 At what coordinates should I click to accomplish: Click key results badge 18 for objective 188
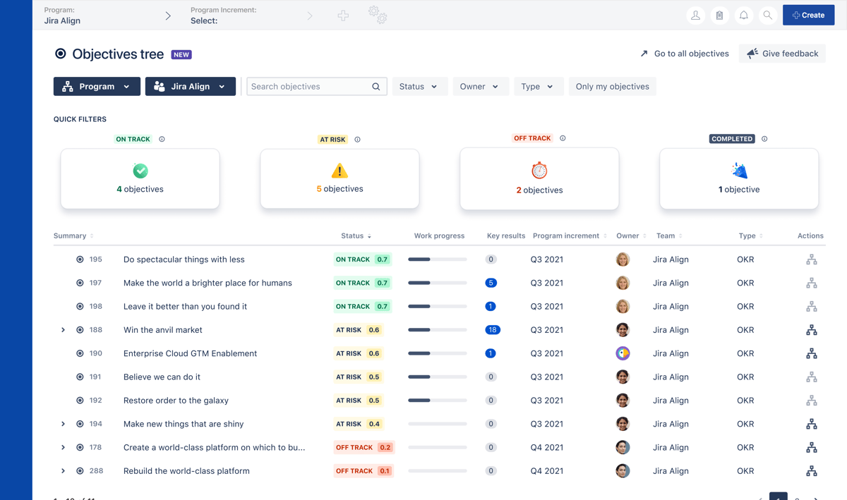(x=493, y=330)
